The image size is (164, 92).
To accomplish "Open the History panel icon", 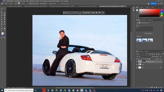I will pos(134,8).
